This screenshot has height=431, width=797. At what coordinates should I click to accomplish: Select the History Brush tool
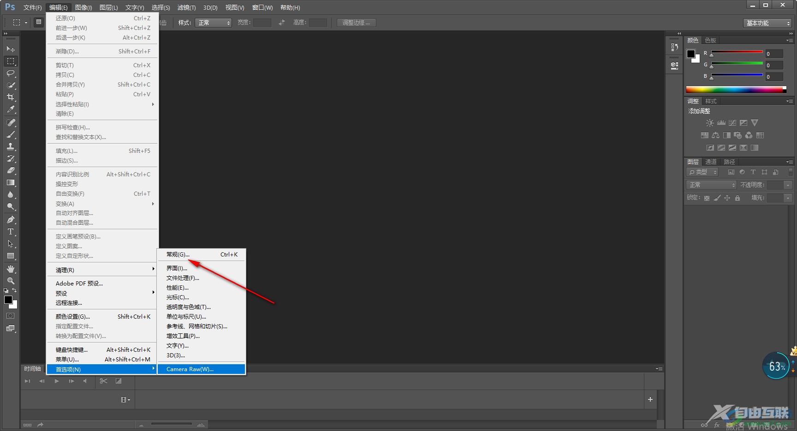point(11,158)
